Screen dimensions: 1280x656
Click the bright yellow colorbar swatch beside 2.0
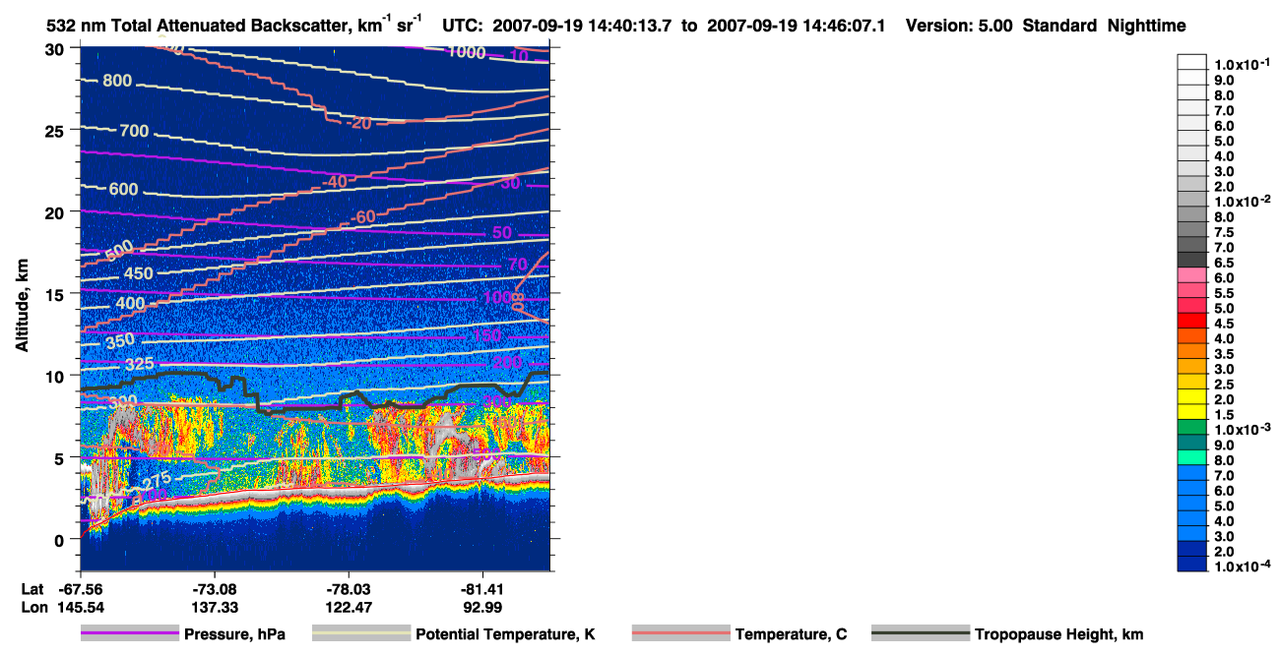(x=1192, y=396)
